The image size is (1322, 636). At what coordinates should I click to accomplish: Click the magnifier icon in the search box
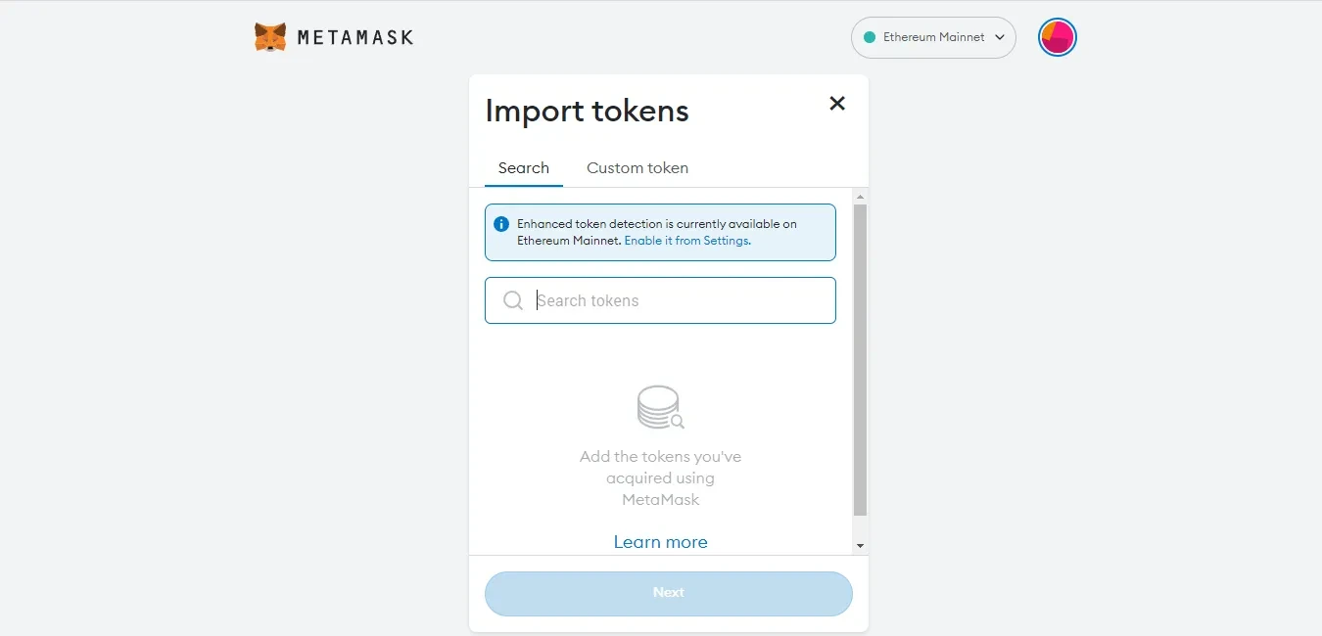click(x=513, y=300)
